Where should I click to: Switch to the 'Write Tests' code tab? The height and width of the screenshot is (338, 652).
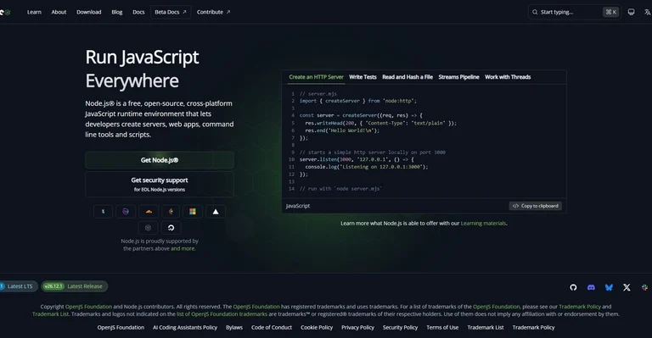(363, 77)
